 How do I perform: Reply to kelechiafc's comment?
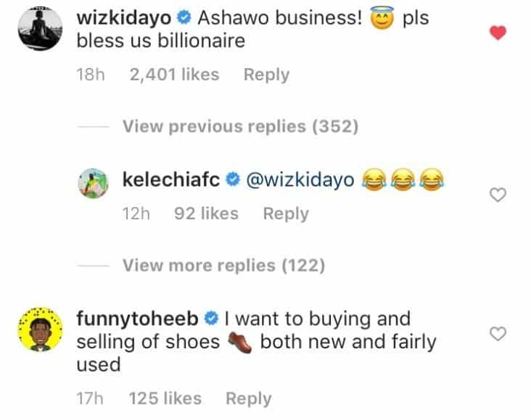[x=286, y=214]
